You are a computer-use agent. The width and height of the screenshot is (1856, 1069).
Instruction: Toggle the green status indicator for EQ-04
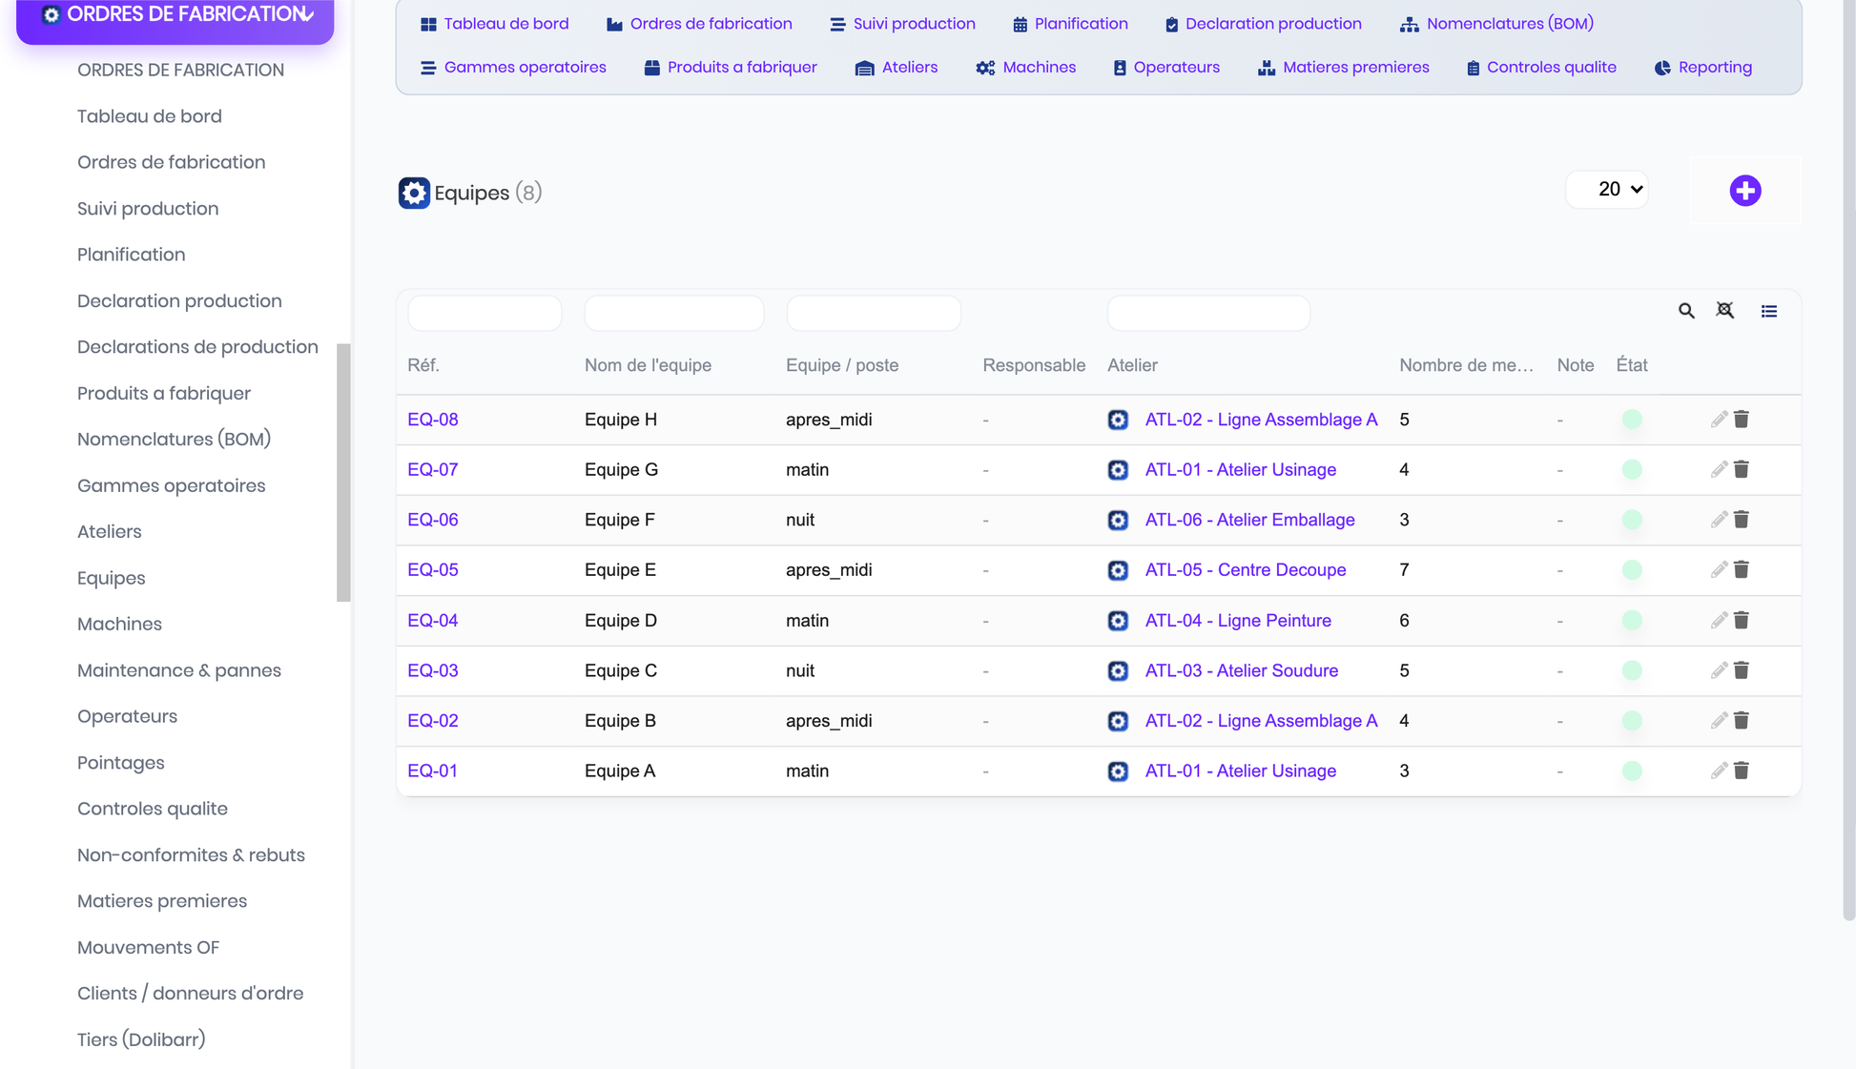pyautogui.click(x=1632, y=621)
